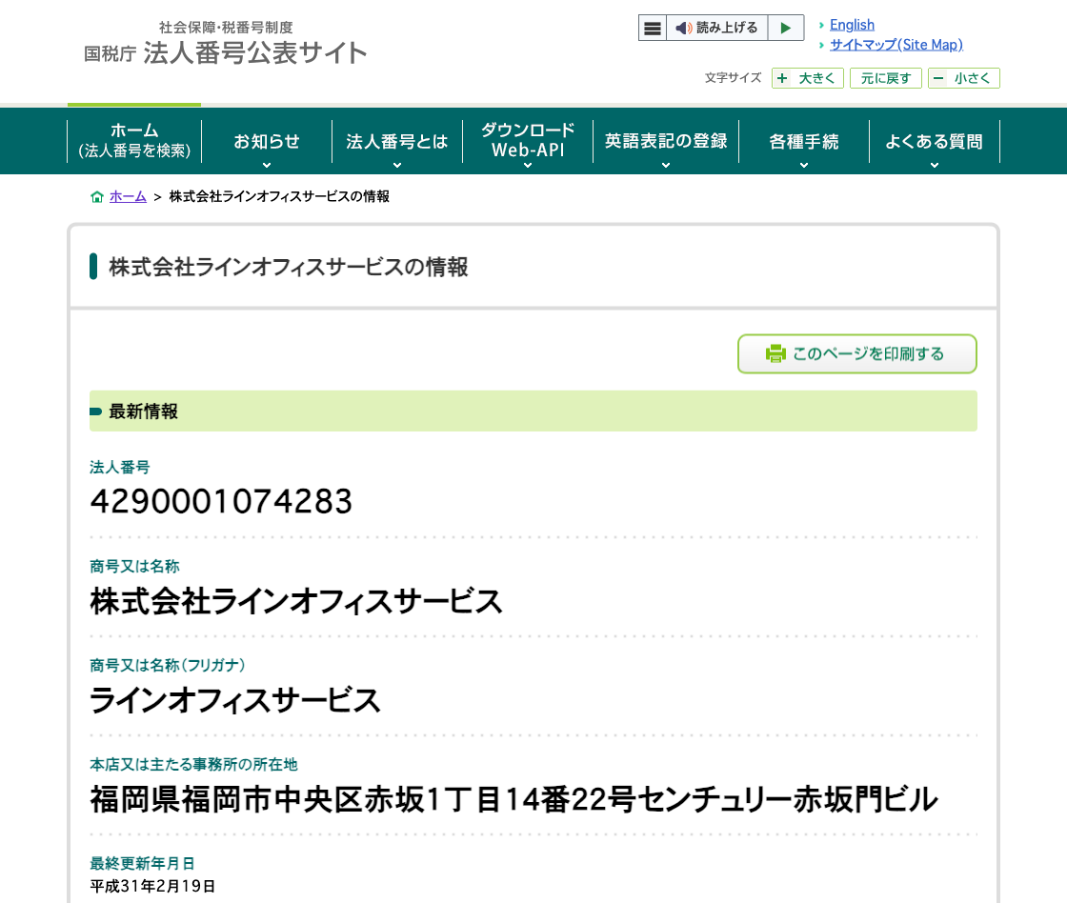Play the read-aloud audio

786,28
